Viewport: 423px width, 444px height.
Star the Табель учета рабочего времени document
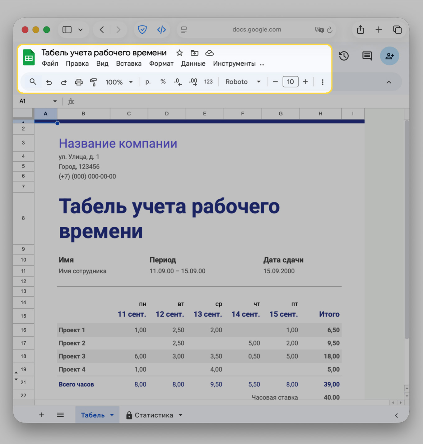tap(179, 53)
